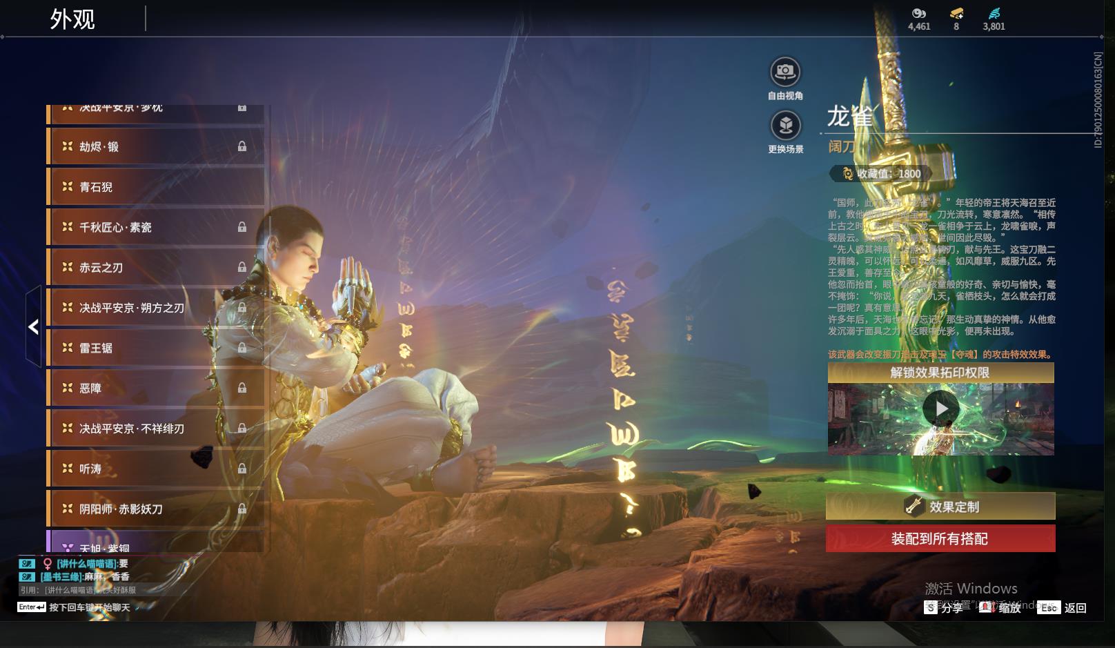Viewport: 1115px width, 648px height.
Task: Click the teal spiral currency showing 3,801
Action: (994, 19)
